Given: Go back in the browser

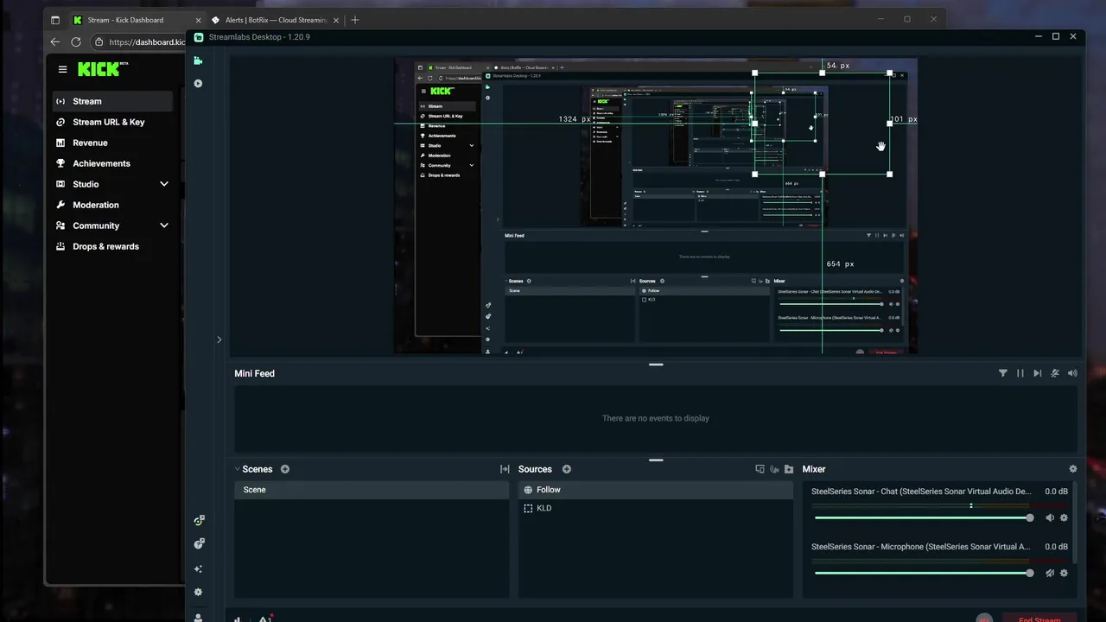Looking at the screenshot, I should [55, 41].
